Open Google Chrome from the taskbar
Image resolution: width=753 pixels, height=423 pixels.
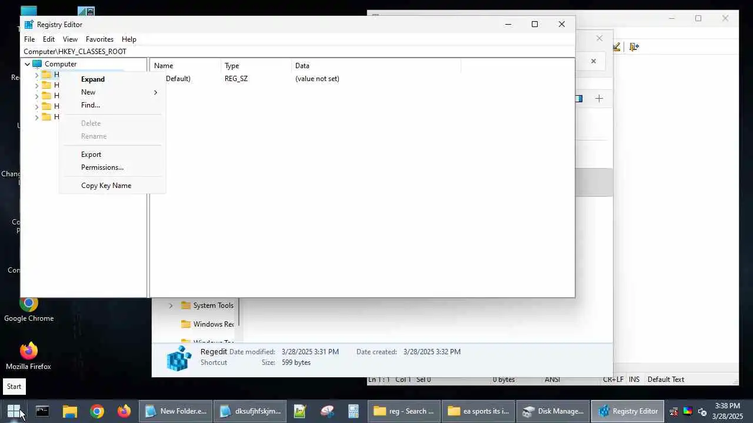click(97, 411)
